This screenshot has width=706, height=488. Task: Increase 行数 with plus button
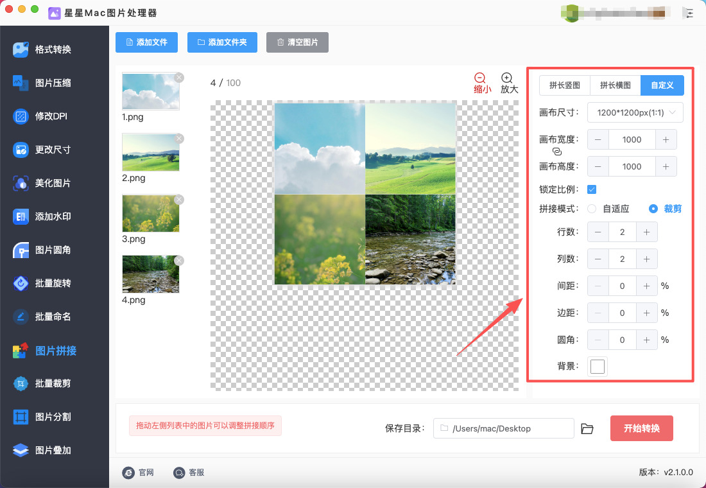[646, 232]
